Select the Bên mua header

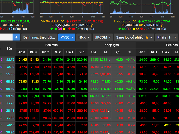(x=51, y=45)
